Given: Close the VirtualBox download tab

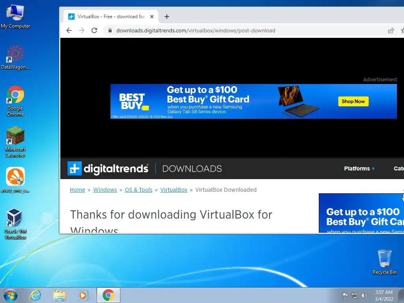Looking at the screenshot, I should pyautogui.click(x=152, y=17).
